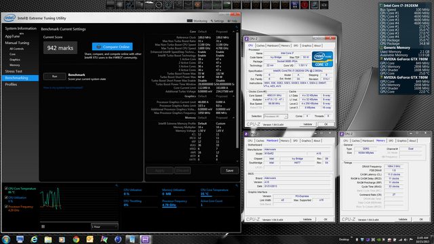434x244 pixels.
Task: Run the benchmark
Action: click(54, 77)
